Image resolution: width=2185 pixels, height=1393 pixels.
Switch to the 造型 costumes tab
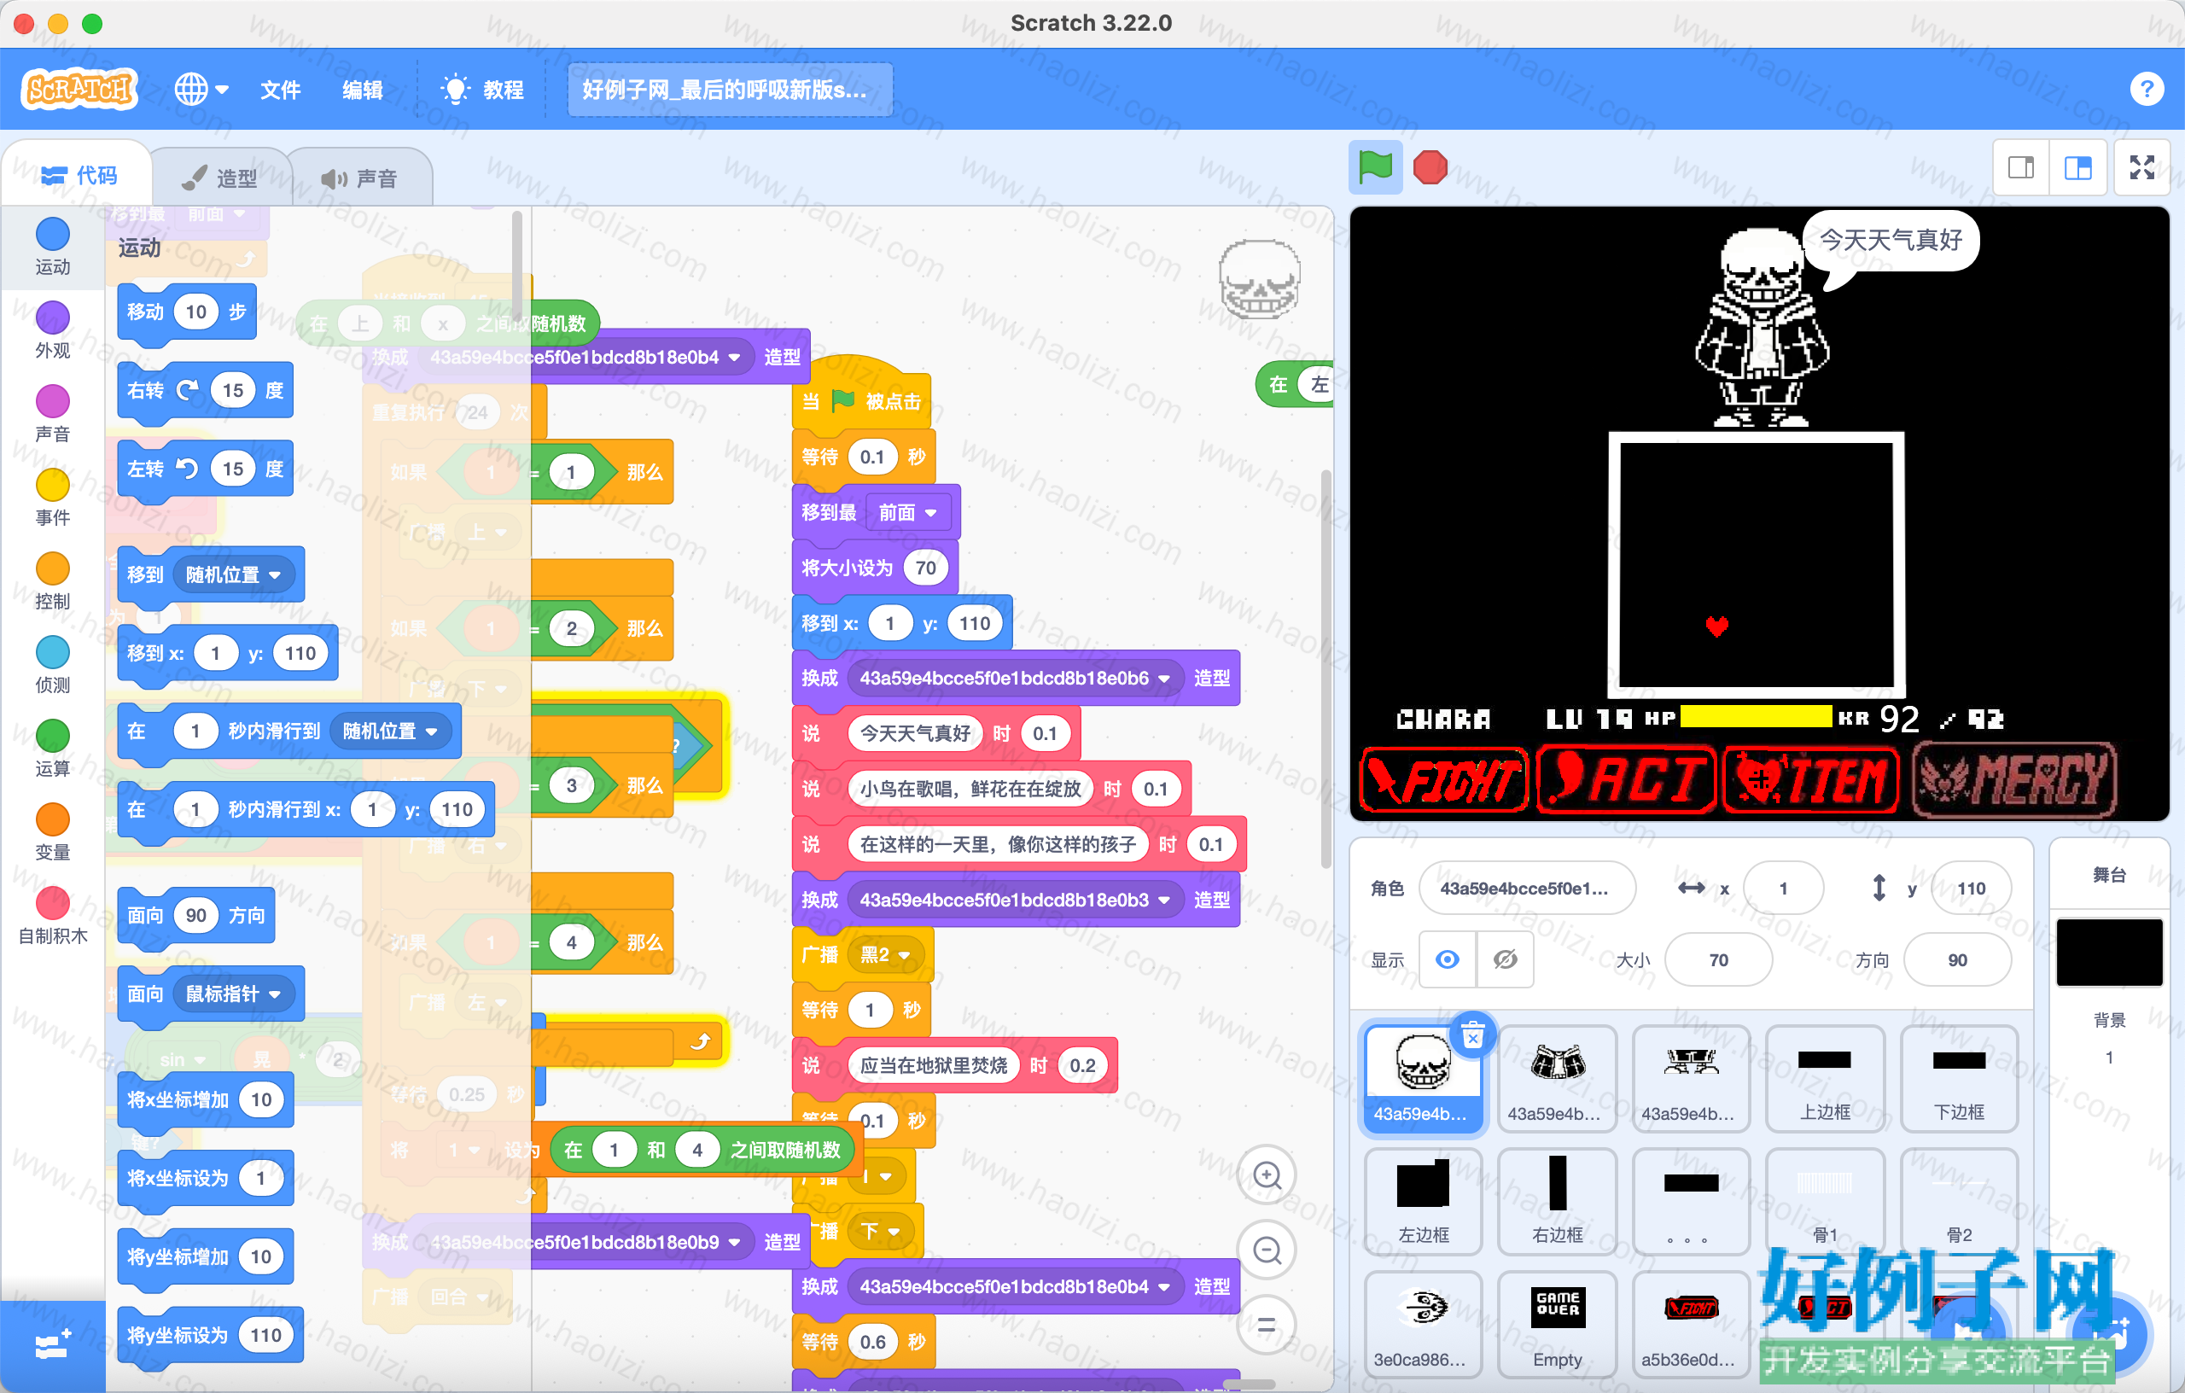[220, 178]
